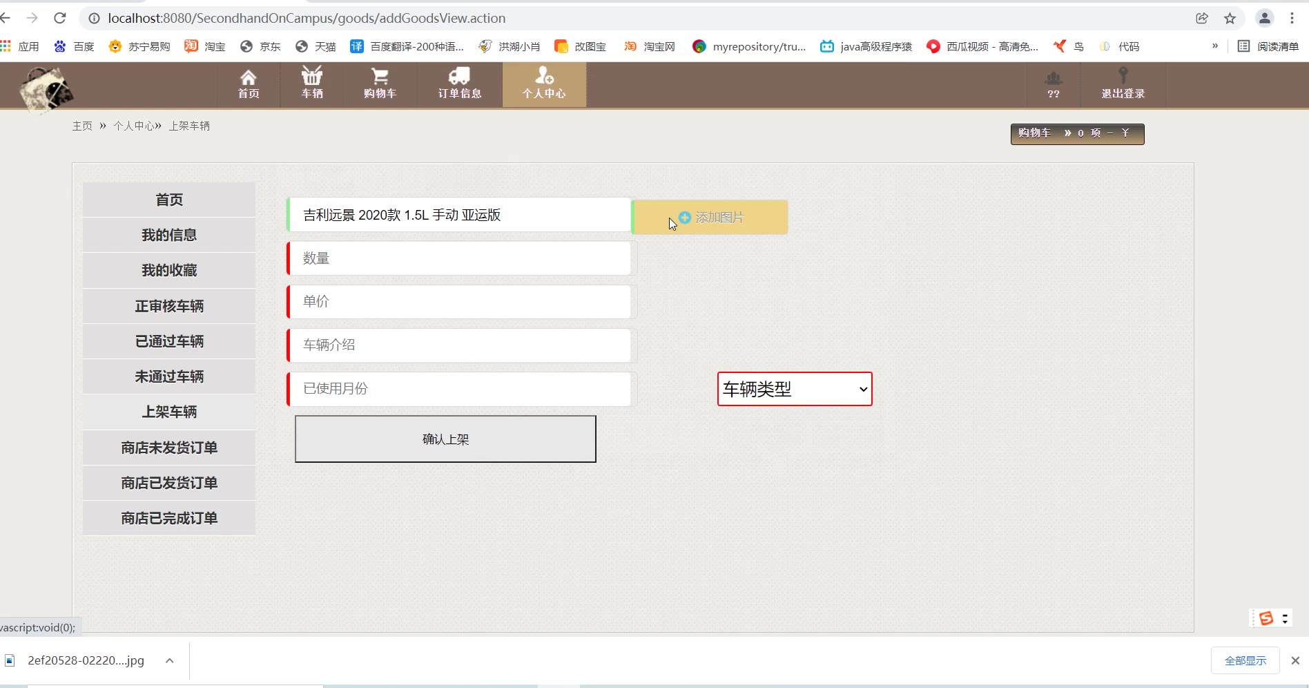
Task: Bookmark this page with the star icon
Action: [x=1230, y=19]
